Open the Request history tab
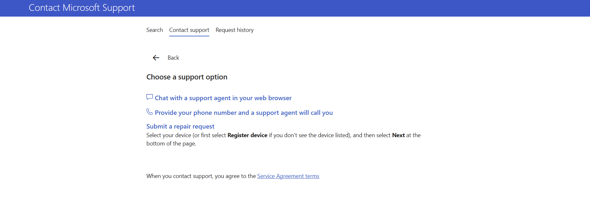The image size is (590, 200). (x=235, y=30)
